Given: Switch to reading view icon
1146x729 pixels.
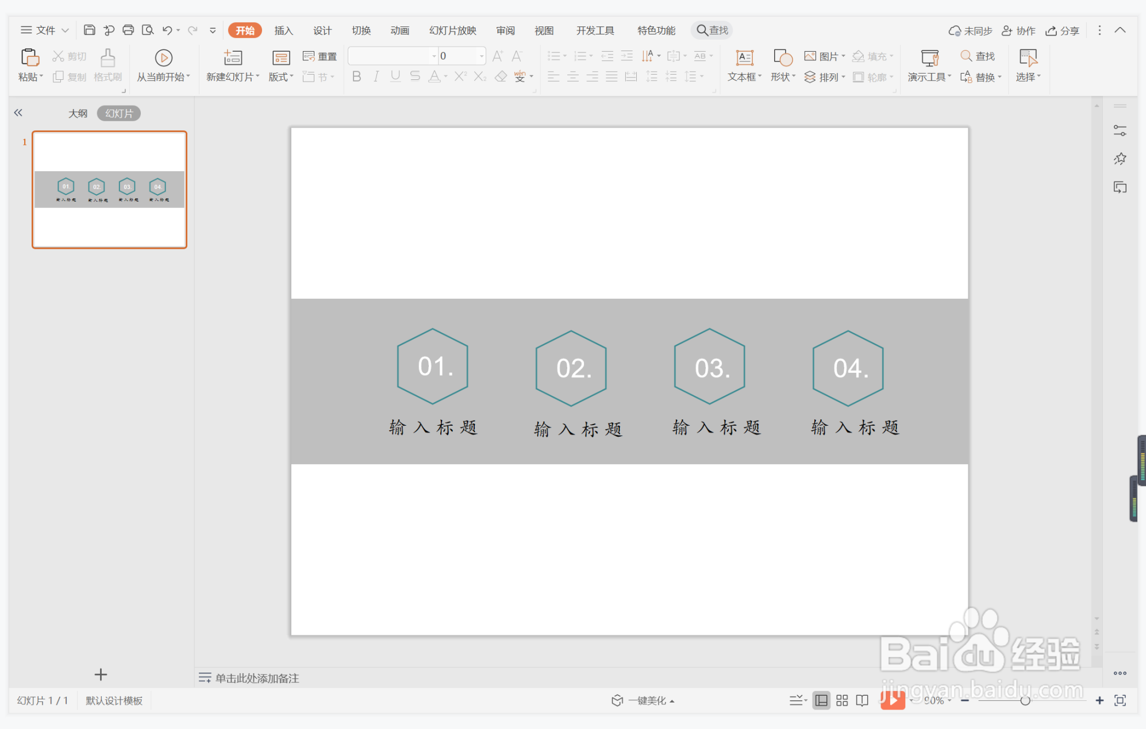Looking at the screenshot, I should coord(862,700).
